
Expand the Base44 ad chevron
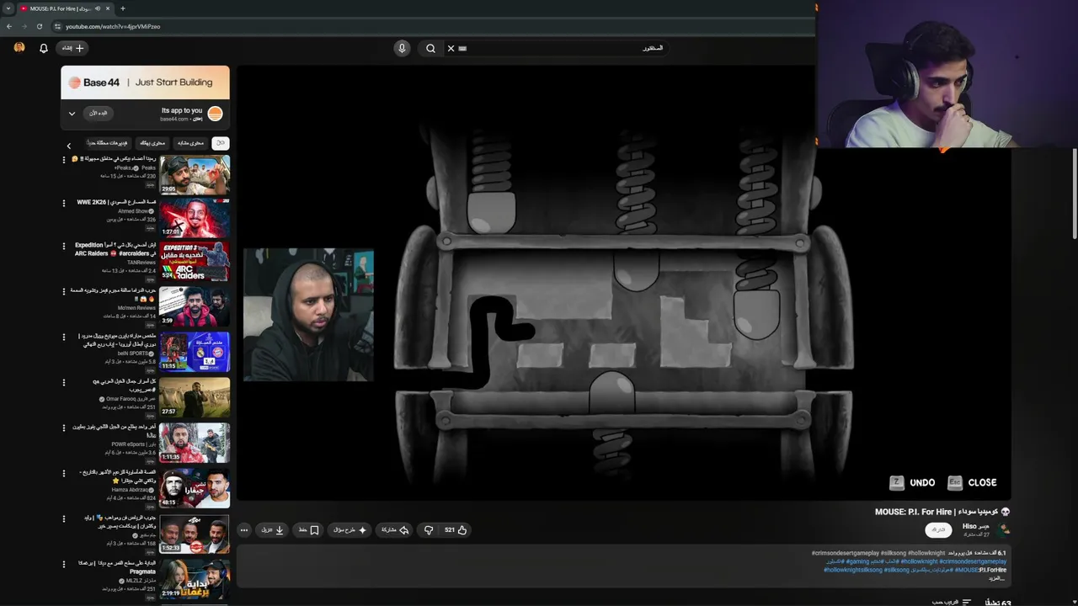[x=72, y=114]
